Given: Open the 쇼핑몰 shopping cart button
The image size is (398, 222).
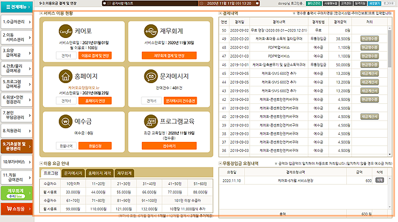Looking at the screenshot, I should pos(17,209).
